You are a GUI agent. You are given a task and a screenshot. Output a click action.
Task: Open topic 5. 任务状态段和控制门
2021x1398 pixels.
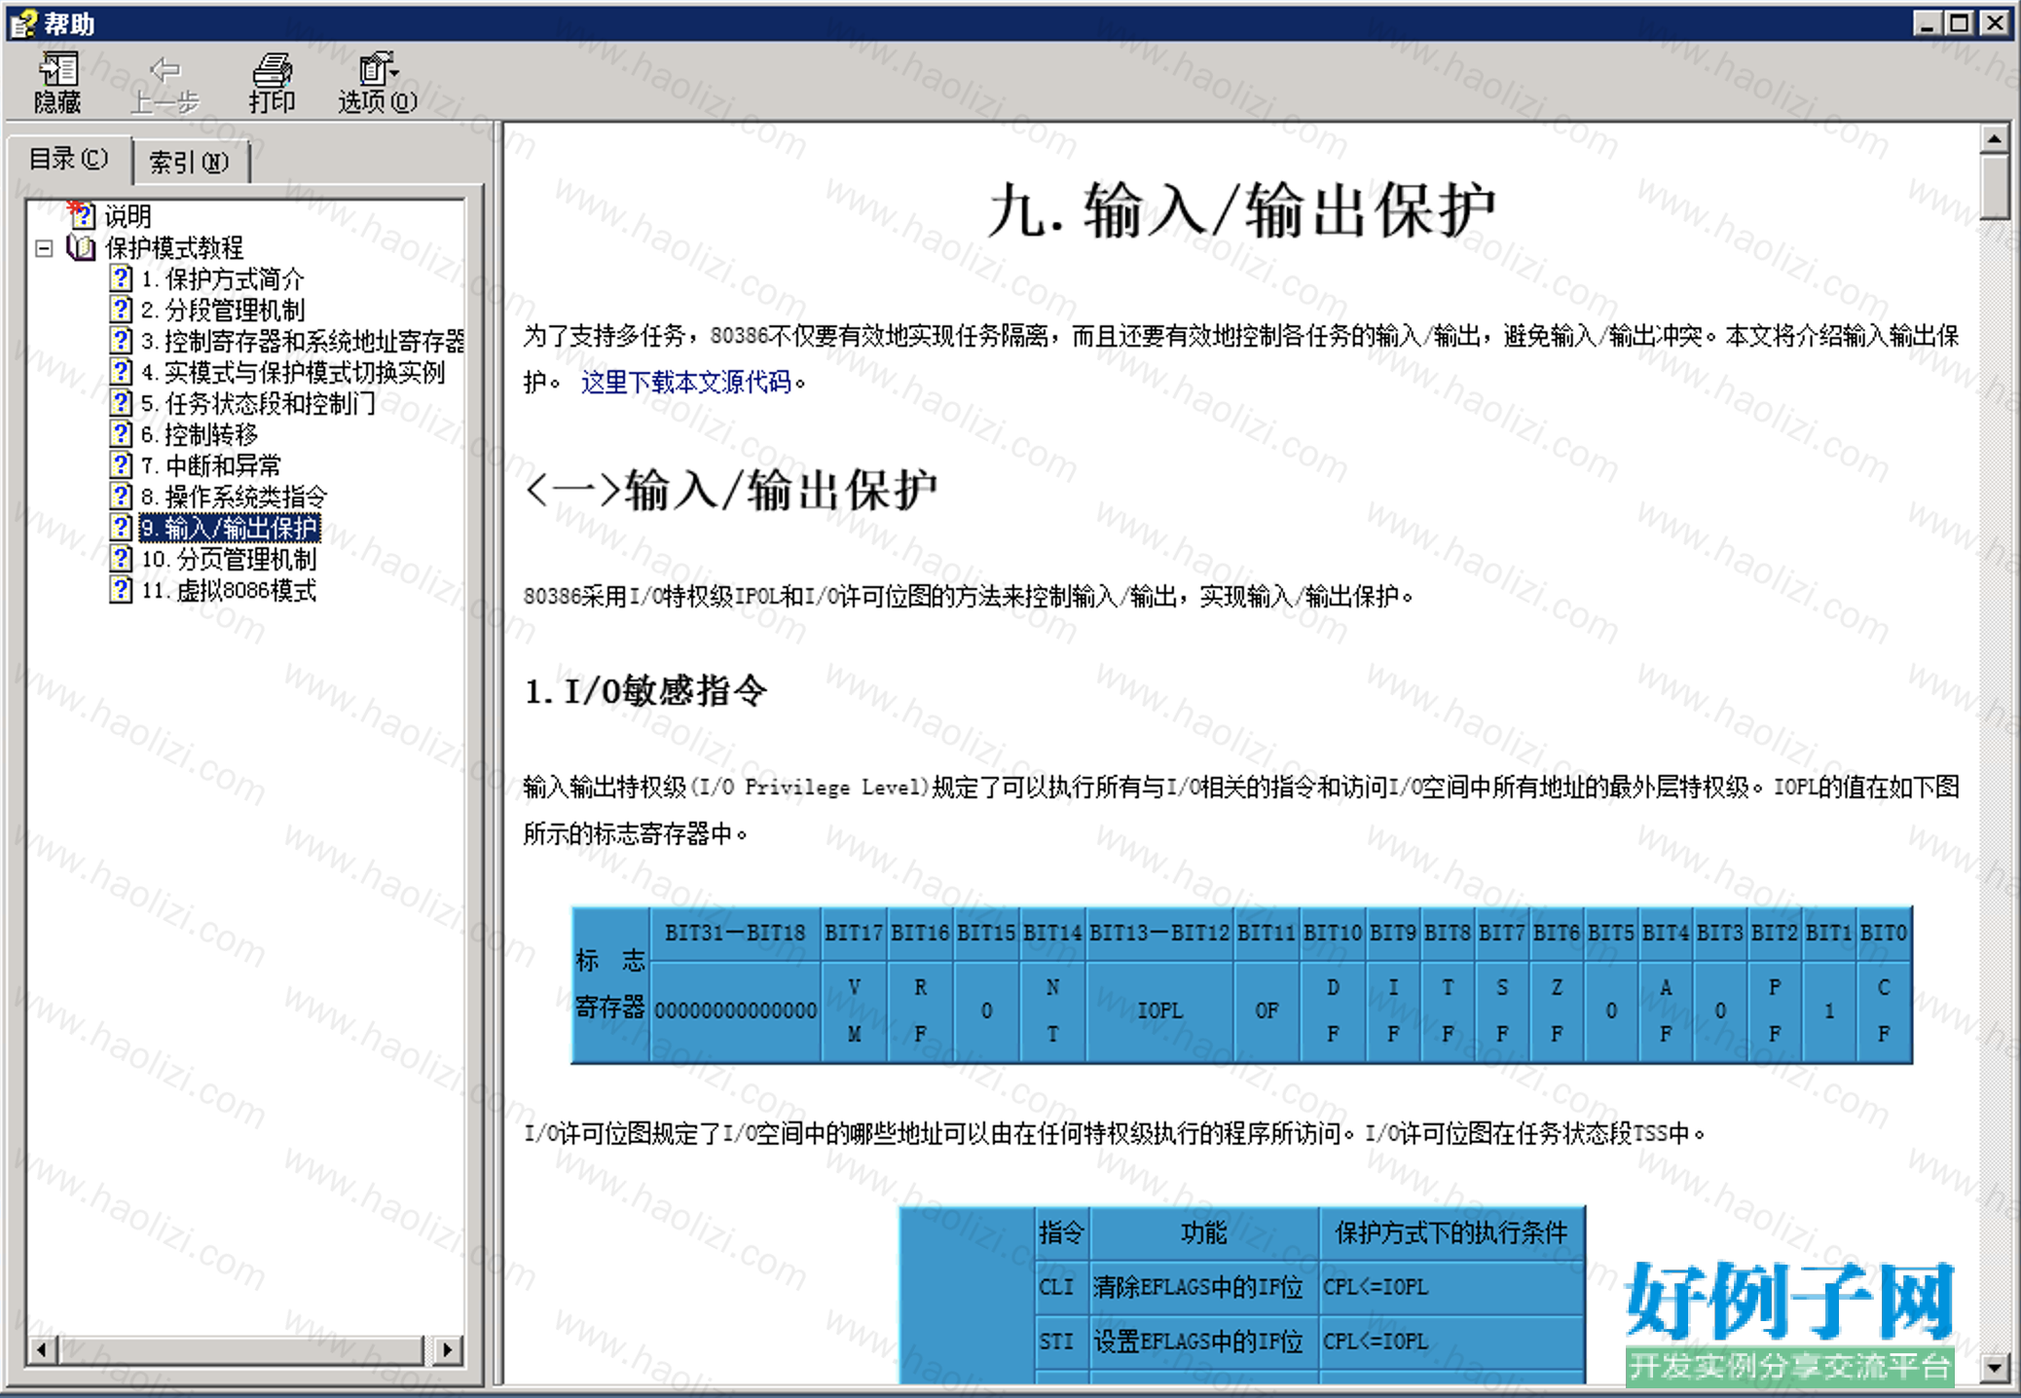258,404
